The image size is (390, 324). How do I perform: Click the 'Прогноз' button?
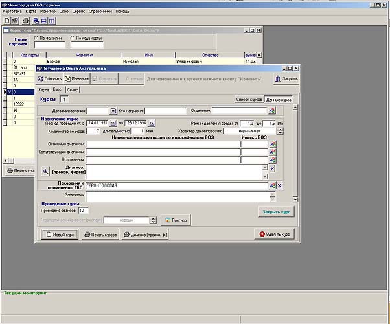coord(176,220)
